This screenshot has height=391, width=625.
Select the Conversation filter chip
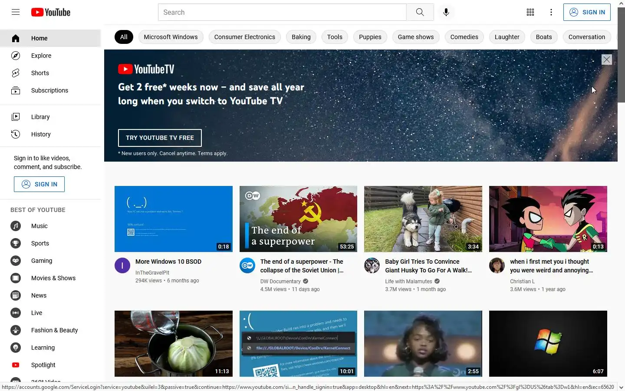click(587, 37)
